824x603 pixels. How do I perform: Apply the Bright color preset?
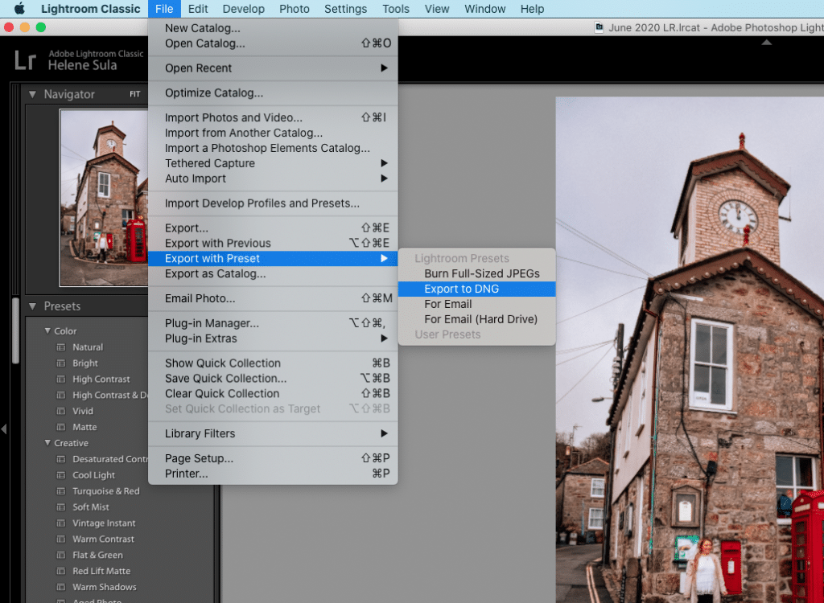tap(85, 363)
